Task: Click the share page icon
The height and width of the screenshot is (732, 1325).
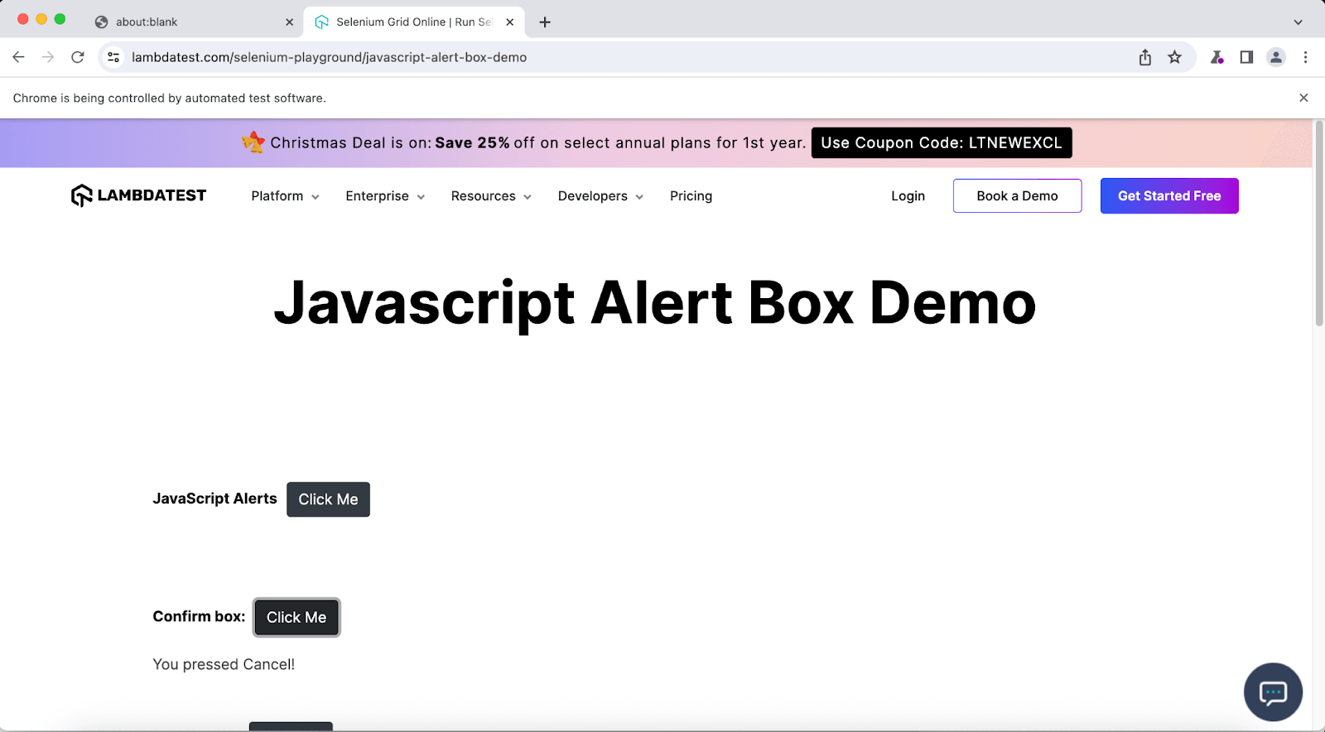Action: point(1144,57)
